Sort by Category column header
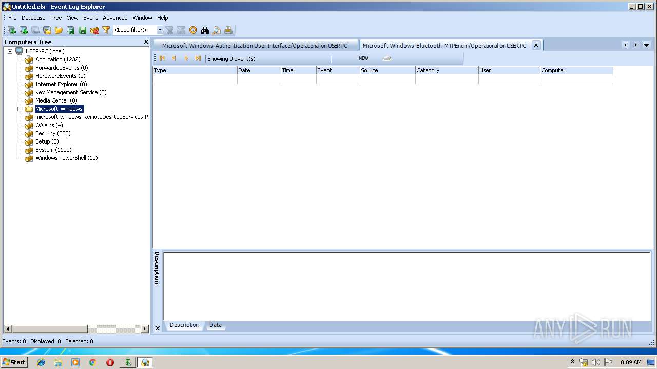The image size is (657, 369). [447, 70]
